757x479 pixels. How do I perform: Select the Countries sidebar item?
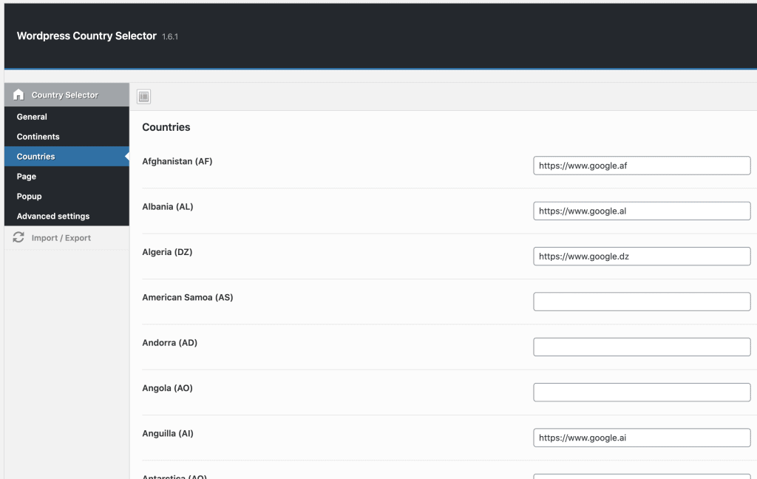point(36,157)
